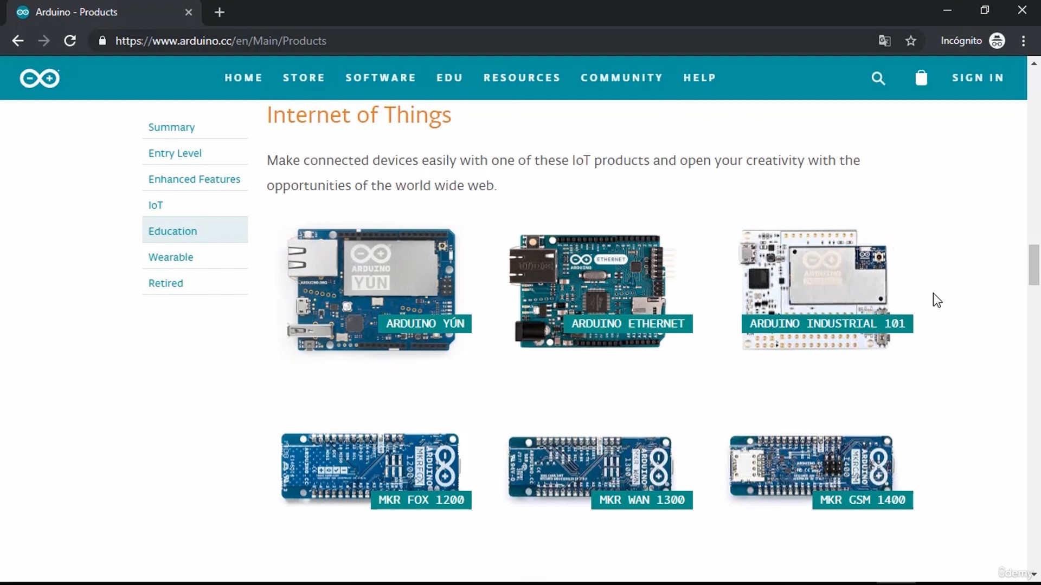Jump to Enhanced Features section
The height and width of the screenshot is (585, 1041).
[194, 179]
